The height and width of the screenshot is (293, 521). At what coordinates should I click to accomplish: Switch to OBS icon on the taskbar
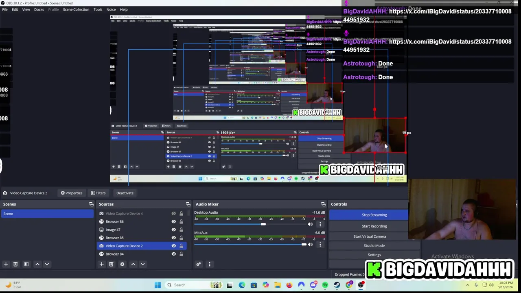click(x=361, y=285)
